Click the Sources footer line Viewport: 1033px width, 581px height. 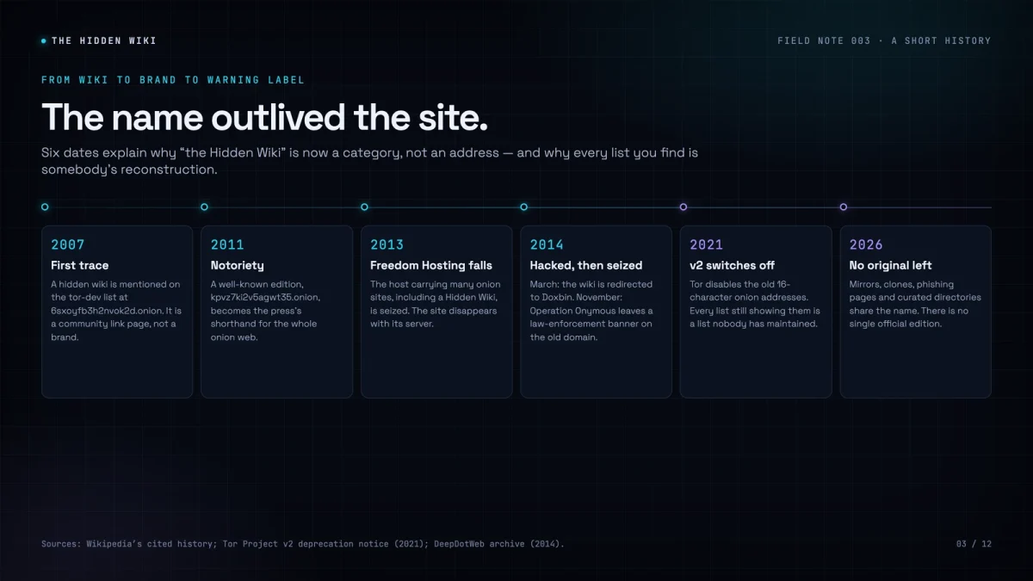(x=303, y=544)
